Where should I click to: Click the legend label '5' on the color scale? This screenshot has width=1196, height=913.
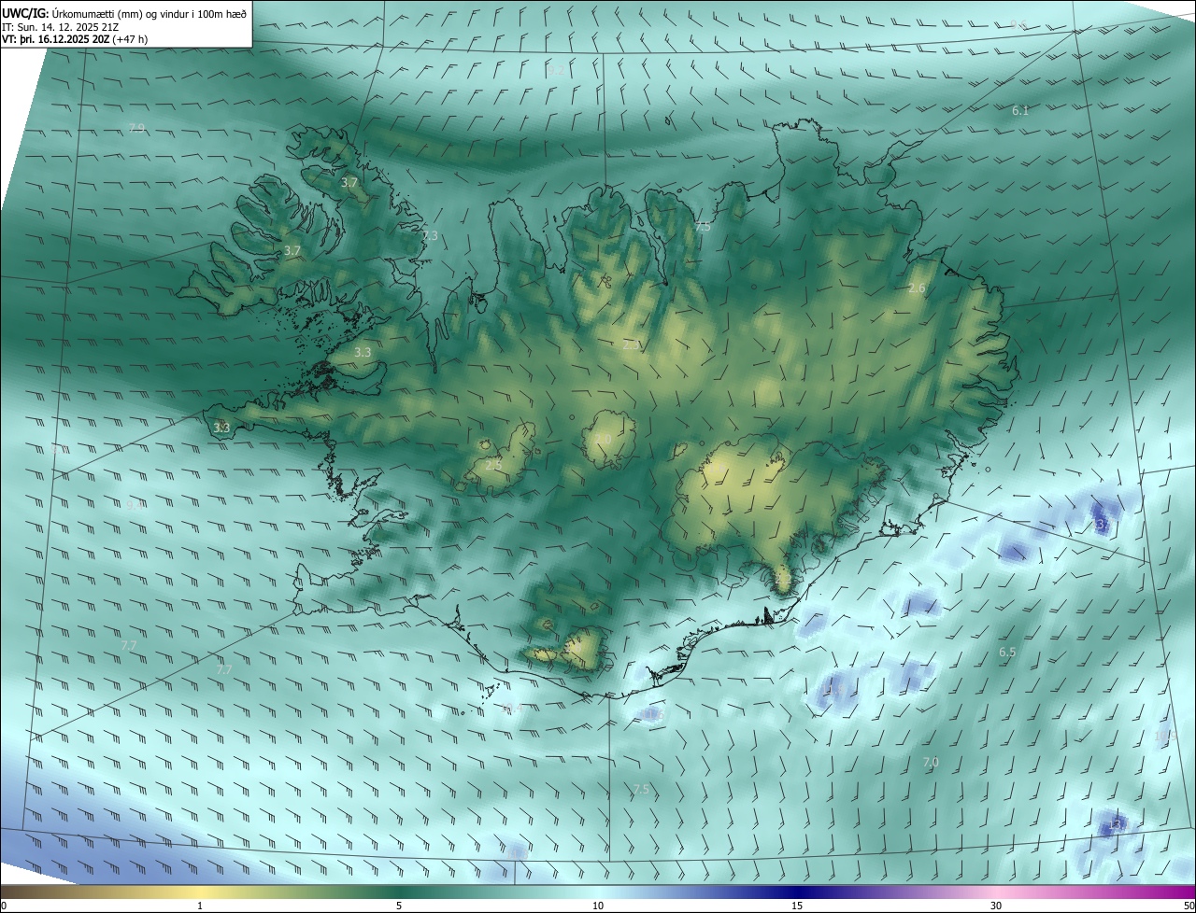coord(399,906)
